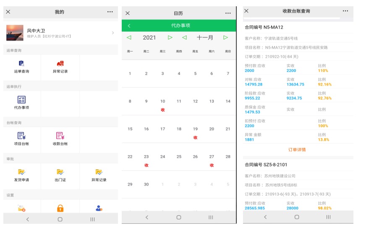Open the 出门证 gate pass icon
Image resolution: width=366 pixels, height=228 pixels.
[60, 172]
